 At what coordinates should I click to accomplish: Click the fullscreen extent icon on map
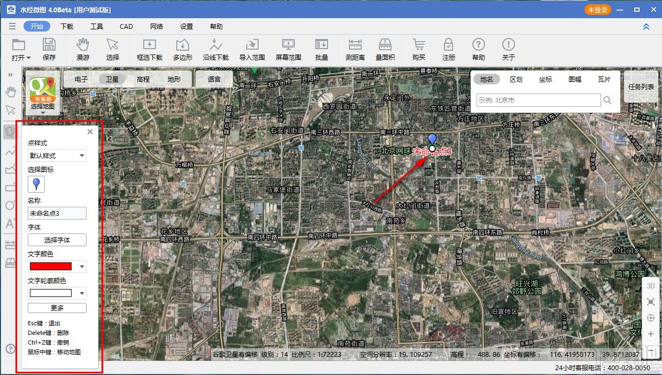point(651,302)
